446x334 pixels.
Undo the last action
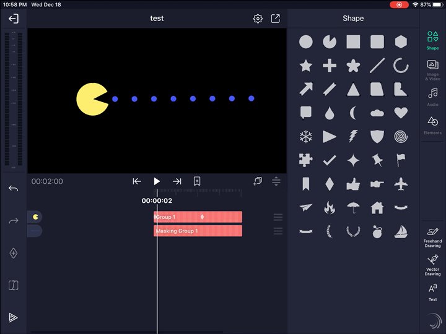click(x=14, y=188)
